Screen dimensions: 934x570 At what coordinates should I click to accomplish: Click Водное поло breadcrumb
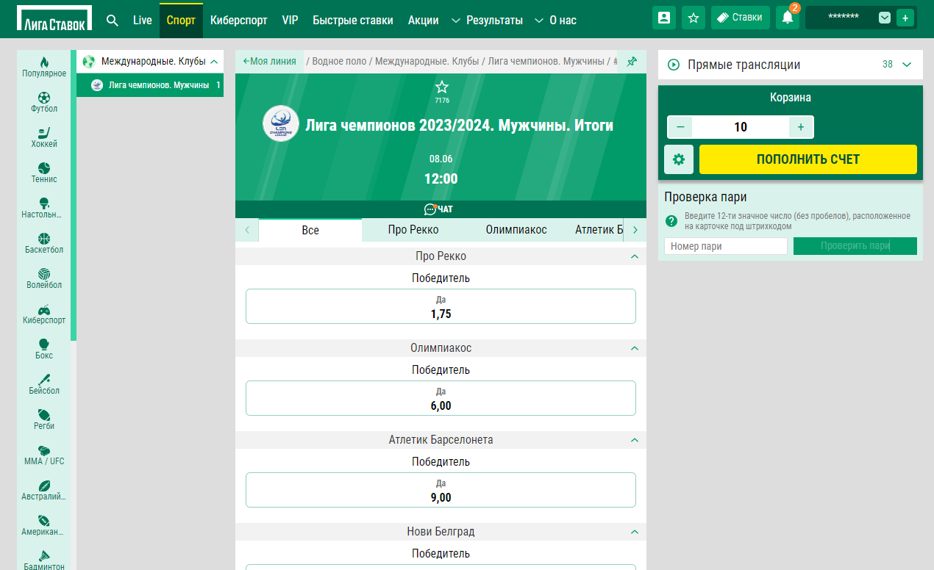click(340, 62)
